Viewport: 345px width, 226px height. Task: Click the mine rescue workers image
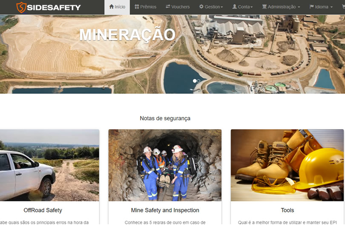click(x=165, y=165)
